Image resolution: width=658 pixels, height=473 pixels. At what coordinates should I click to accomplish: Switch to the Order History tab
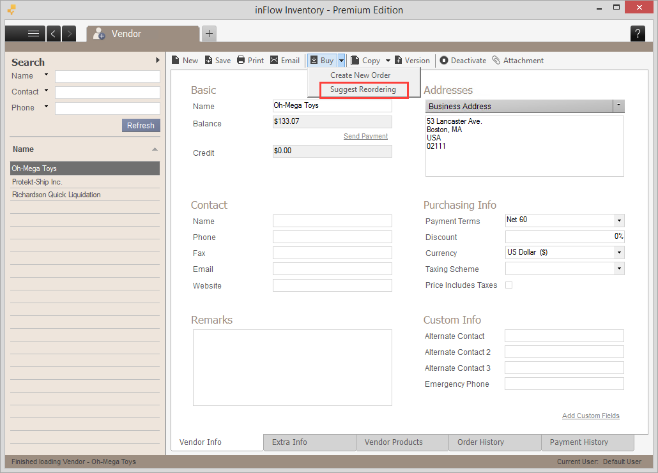pos(495,442)
